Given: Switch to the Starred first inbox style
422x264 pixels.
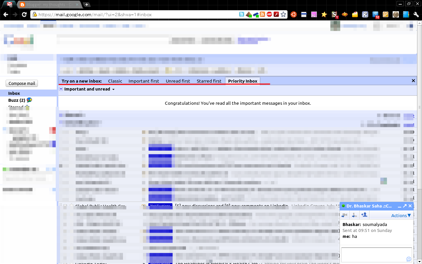Looking at the screenshot, I should point(209,81).
